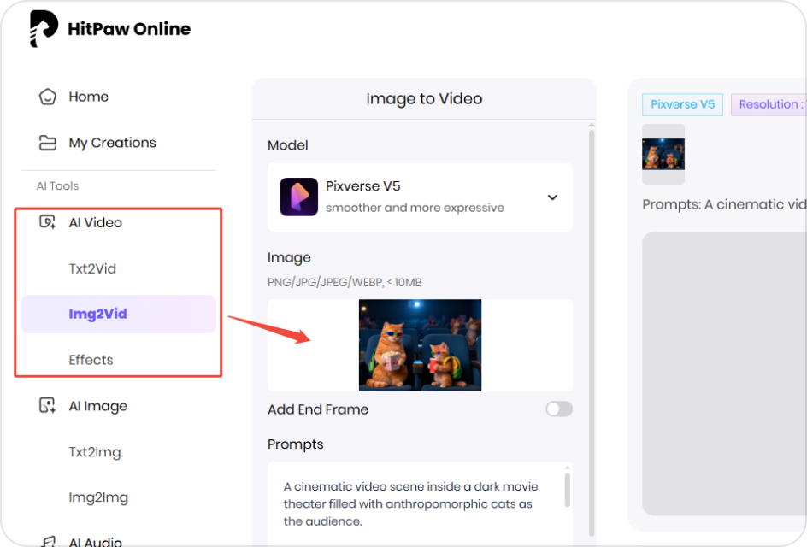Viewport: 807px width, 547px height.
Task: Click the Pixverse V5 tag in preview panel
Action: coord(682,103)
